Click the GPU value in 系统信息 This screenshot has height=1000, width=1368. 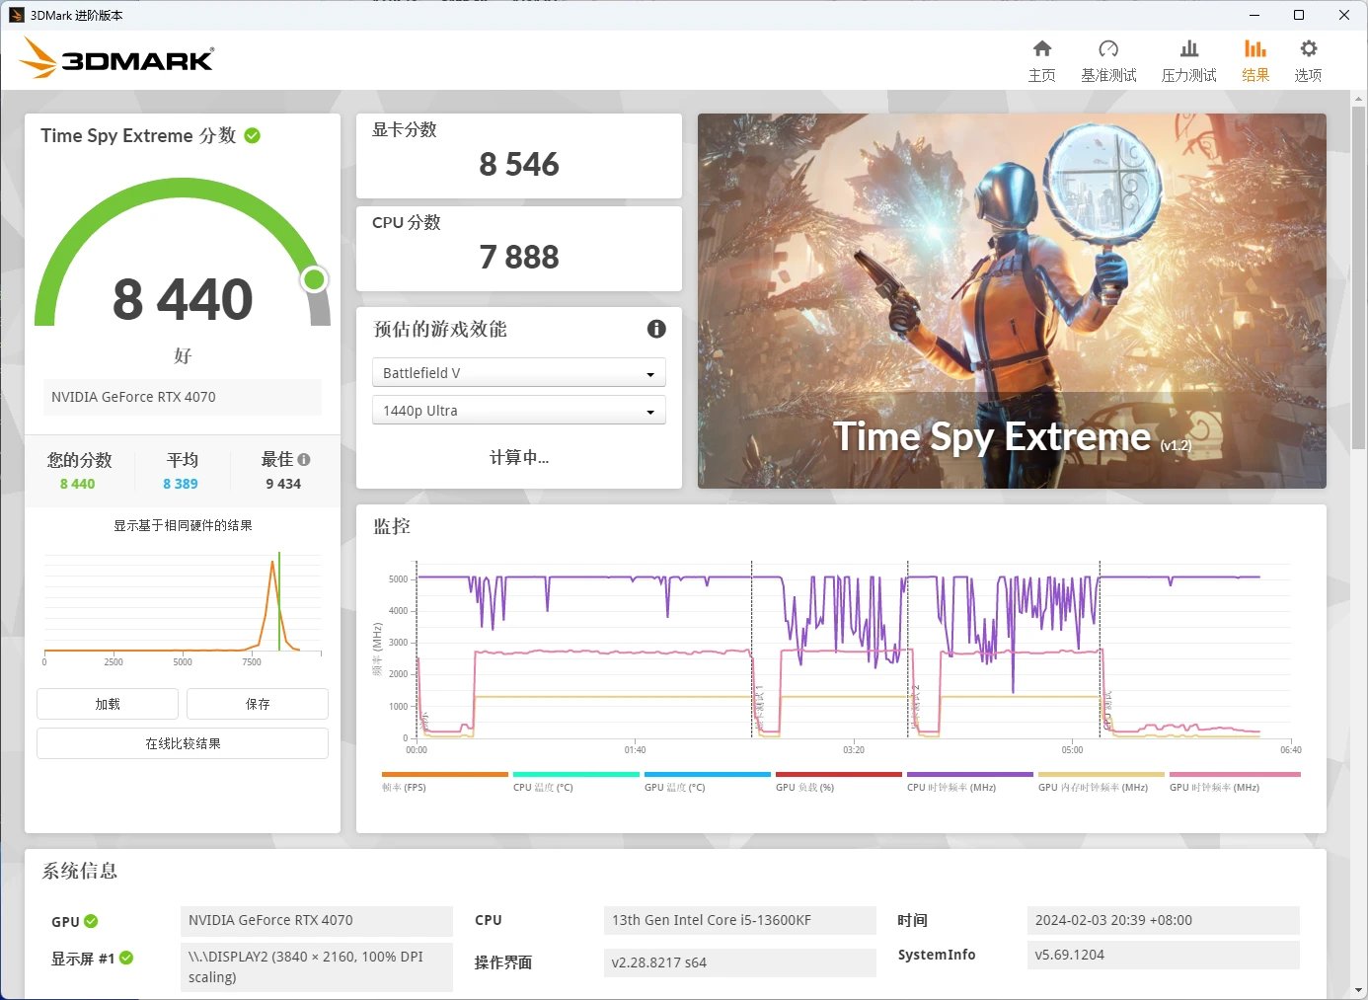(317, 920)
